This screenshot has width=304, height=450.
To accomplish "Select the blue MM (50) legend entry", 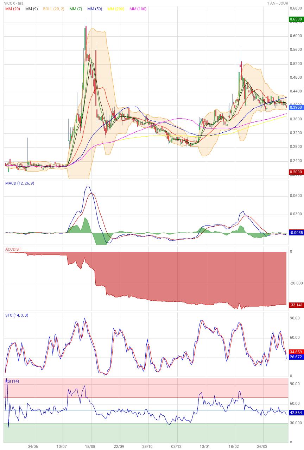I will coord(95,9).
